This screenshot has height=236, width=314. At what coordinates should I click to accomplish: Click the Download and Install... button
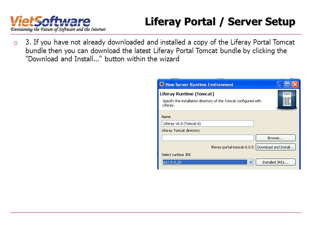click(x=275, y=147)
